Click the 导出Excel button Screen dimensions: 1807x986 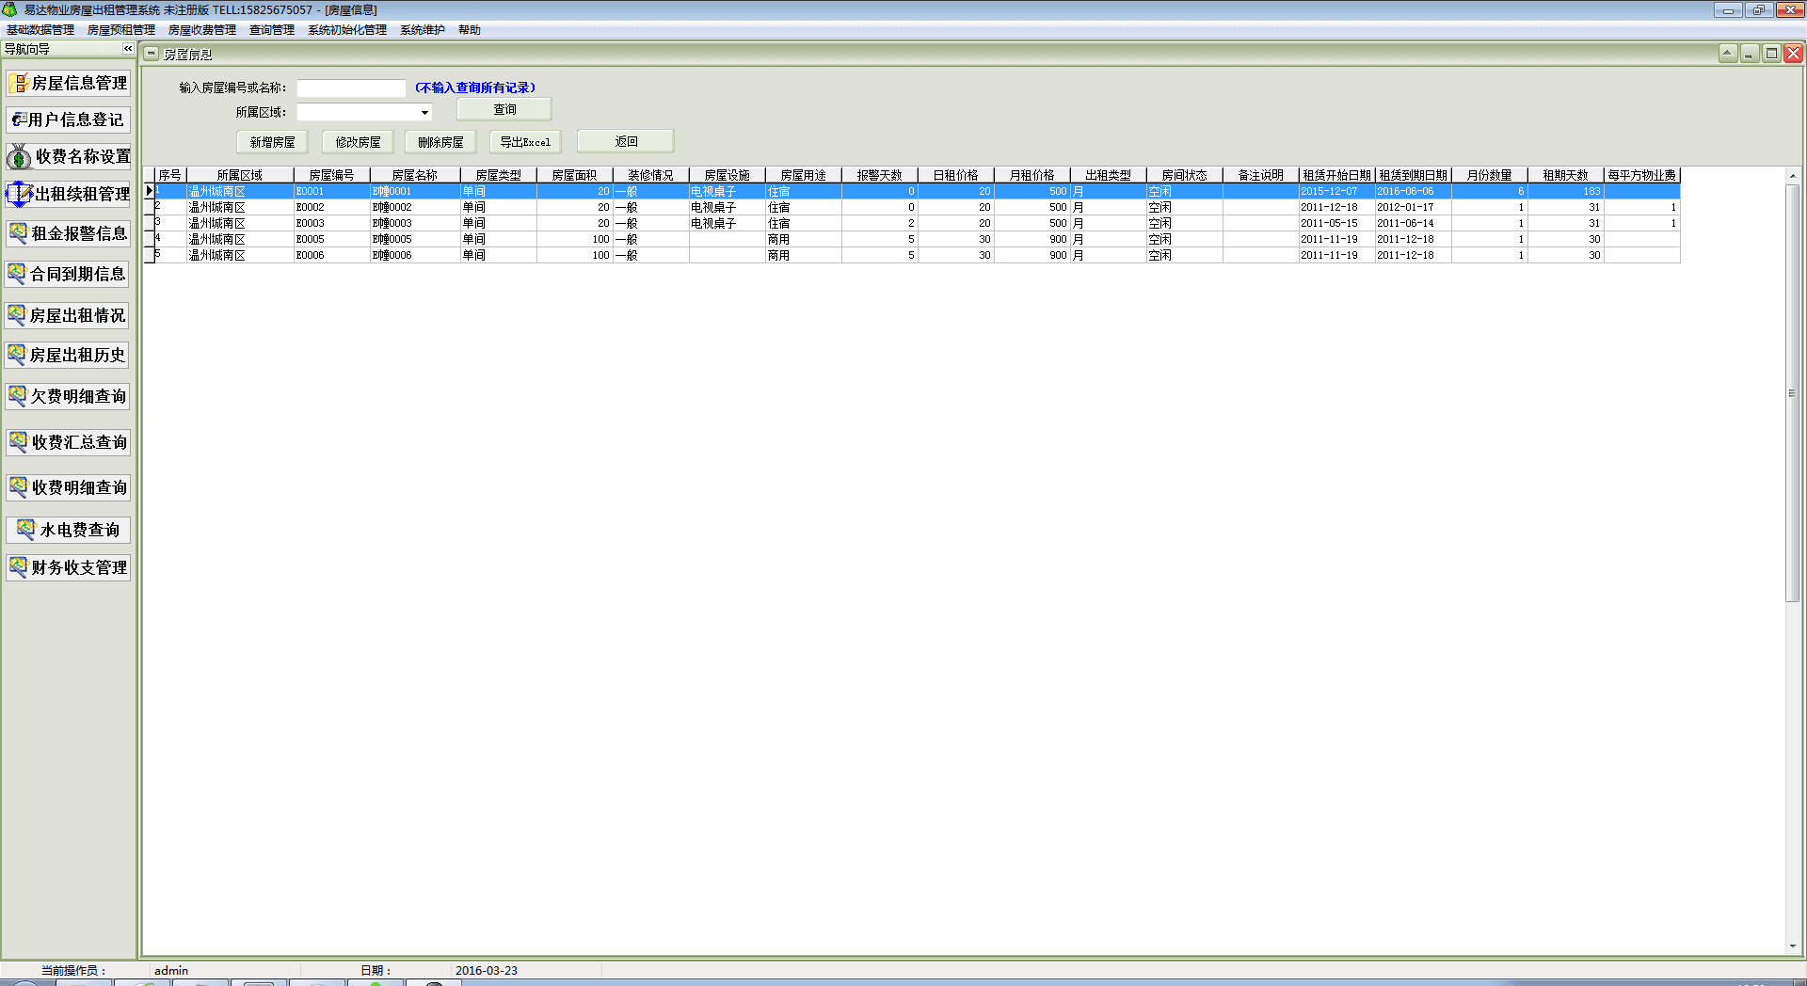(525, 142)
